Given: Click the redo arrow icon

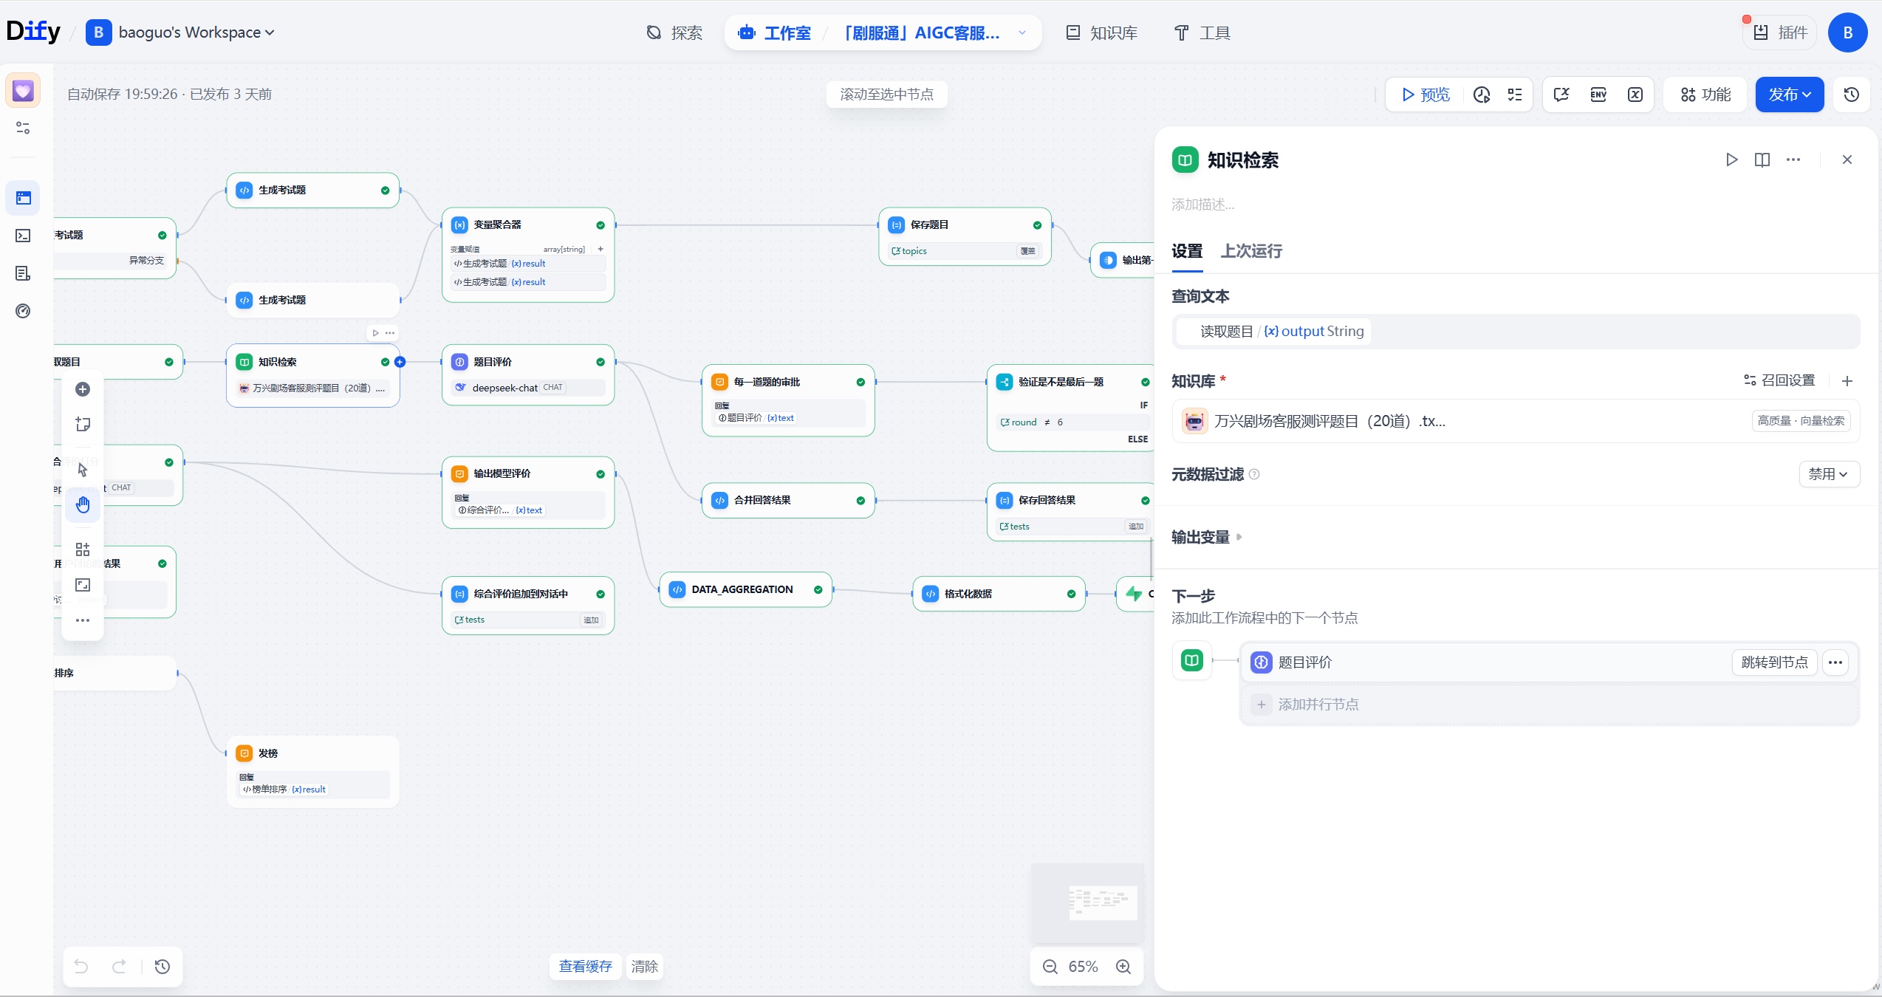Looking at the screenshot, I should 119,967.
